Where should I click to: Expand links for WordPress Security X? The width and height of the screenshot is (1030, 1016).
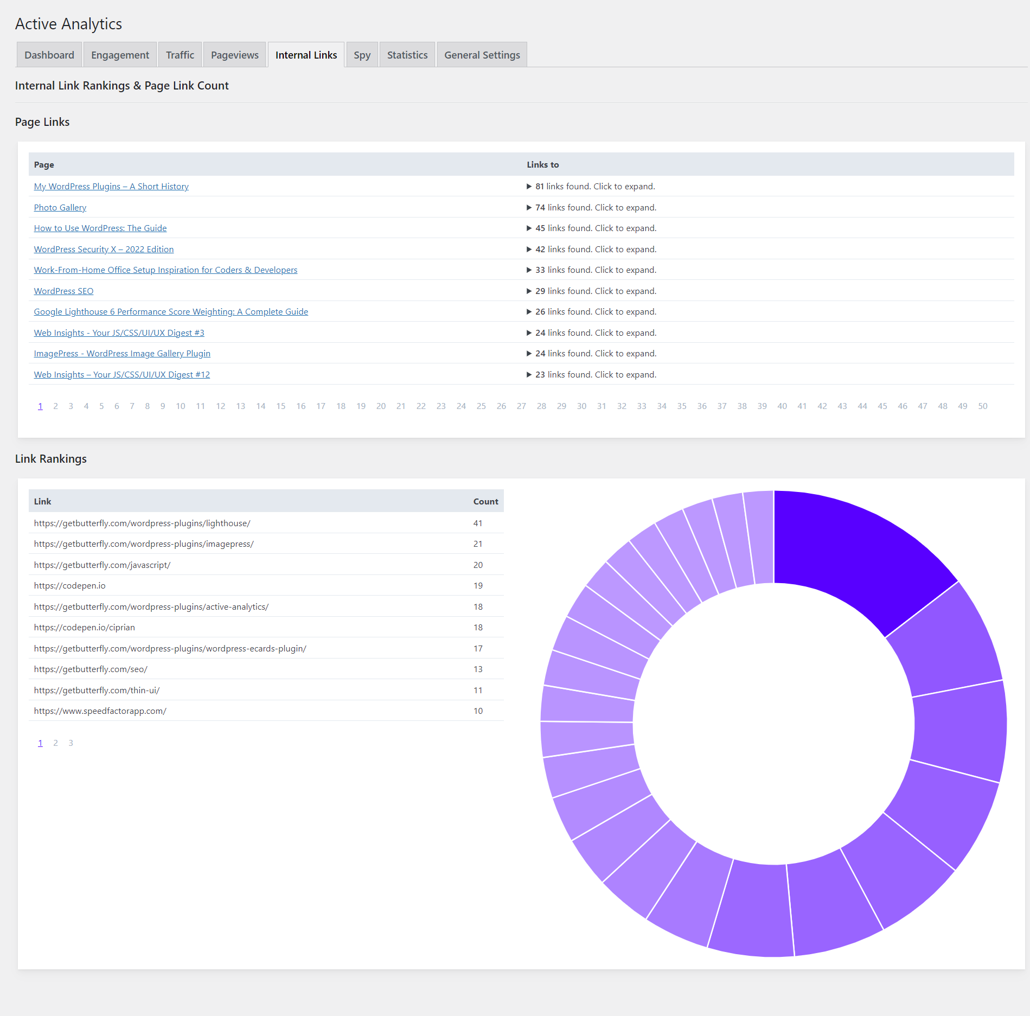591,249
